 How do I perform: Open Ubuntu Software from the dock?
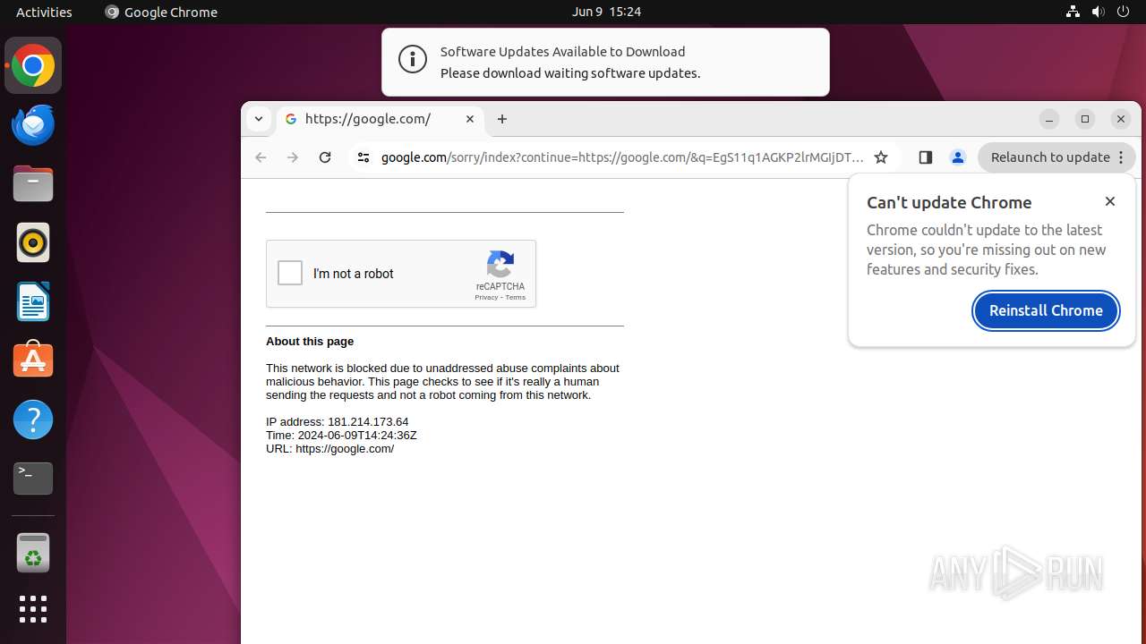pos(33,360)
